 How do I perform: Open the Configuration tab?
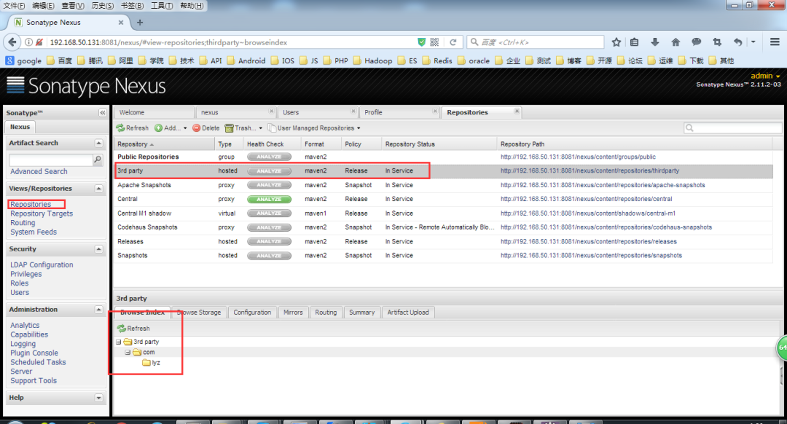coord(252,312)
